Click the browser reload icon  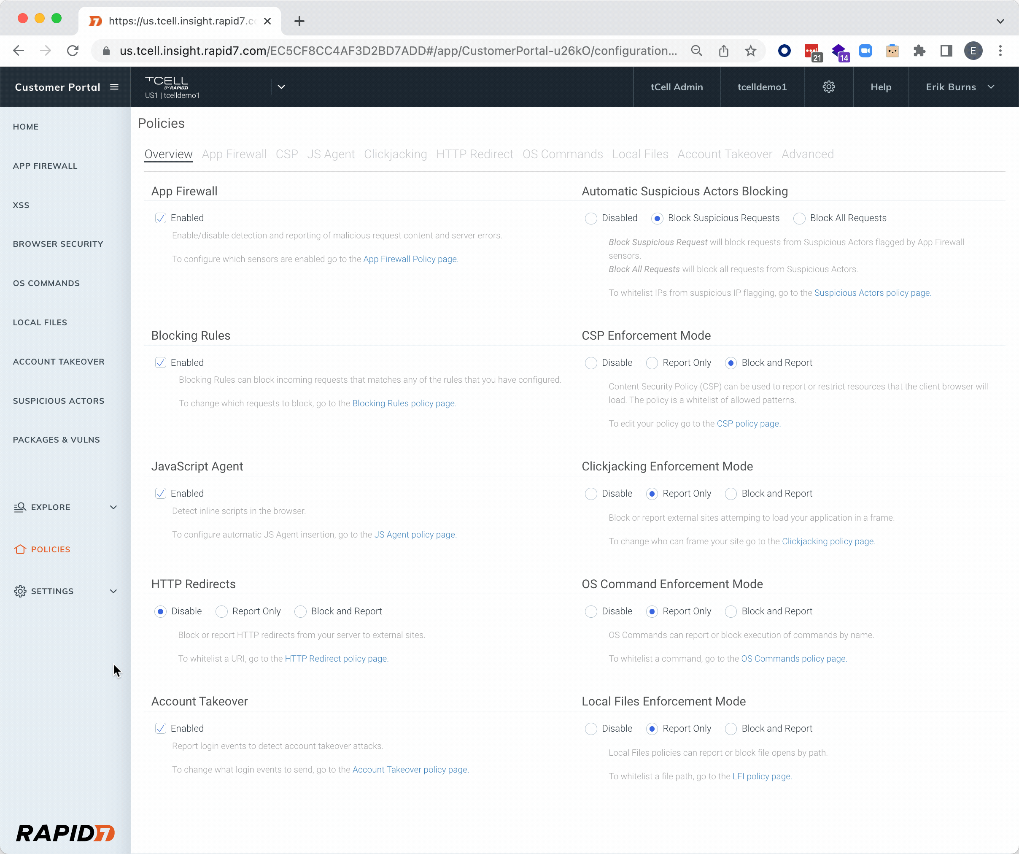[x=73, y=51]
